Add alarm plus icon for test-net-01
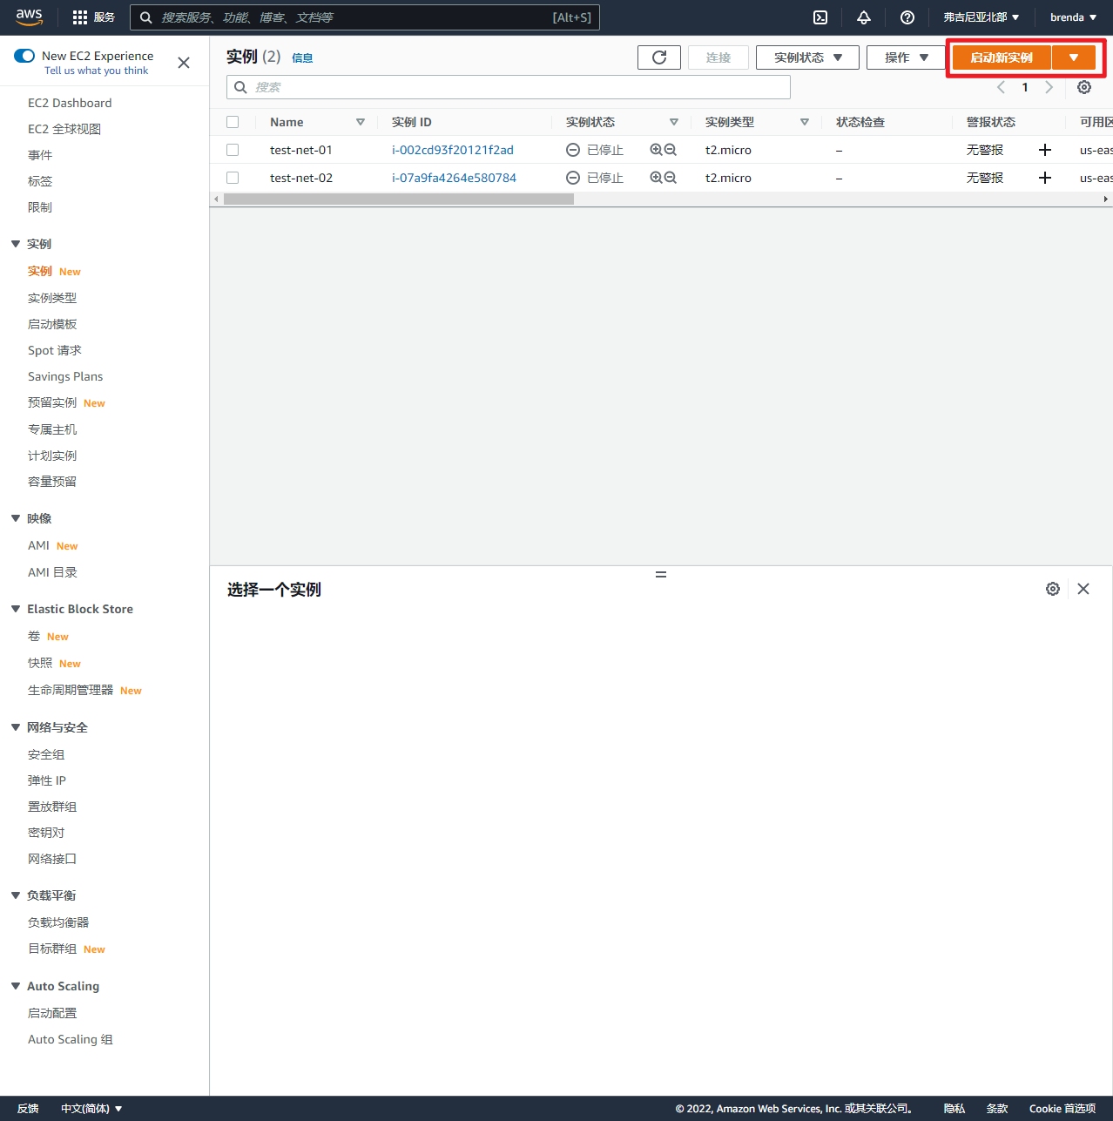The height and width of the screenshot is (1121, 1113). point(1045,150)
